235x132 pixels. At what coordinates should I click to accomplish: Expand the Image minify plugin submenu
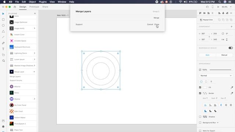pos(35,28)
